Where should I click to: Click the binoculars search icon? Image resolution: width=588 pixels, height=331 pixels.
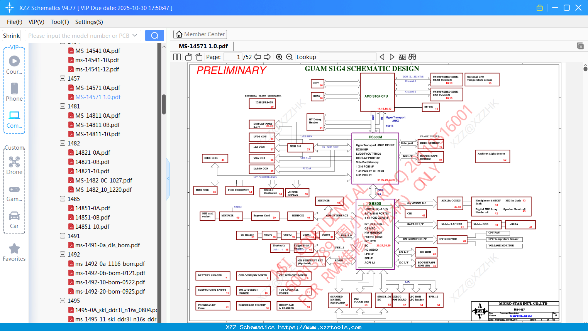[412, 57]
